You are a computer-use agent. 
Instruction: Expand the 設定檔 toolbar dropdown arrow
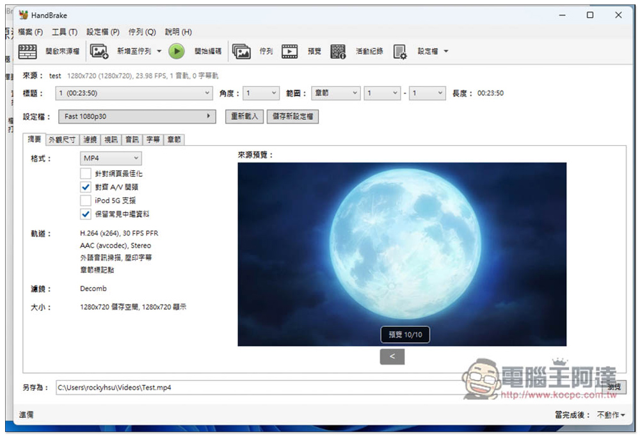pyautogui.click(x=445, y=51)
